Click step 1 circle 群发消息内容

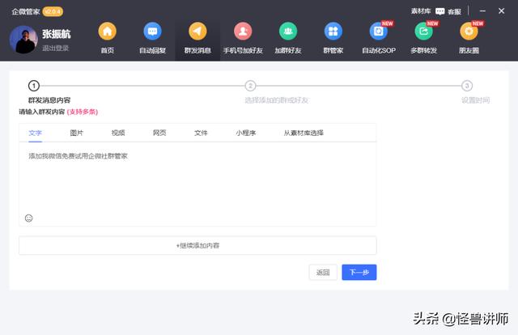(34, 86)
